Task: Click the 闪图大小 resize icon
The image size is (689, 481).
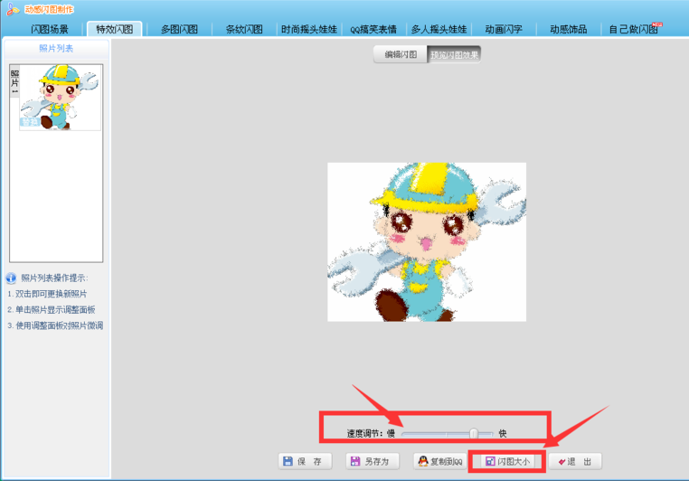Action: pyautogui.click(x=490, y=461)
